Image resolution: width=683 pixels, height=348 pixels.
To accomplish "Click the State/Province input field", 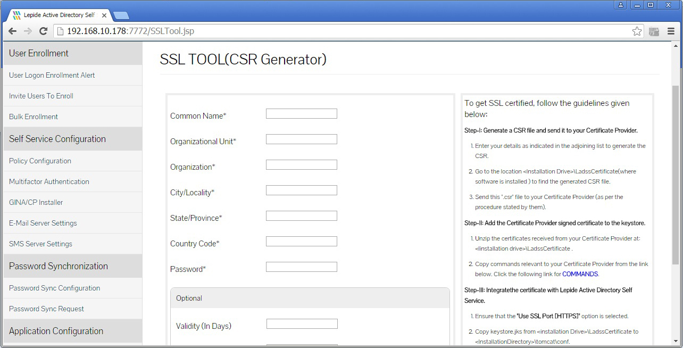I will [302, 216].
